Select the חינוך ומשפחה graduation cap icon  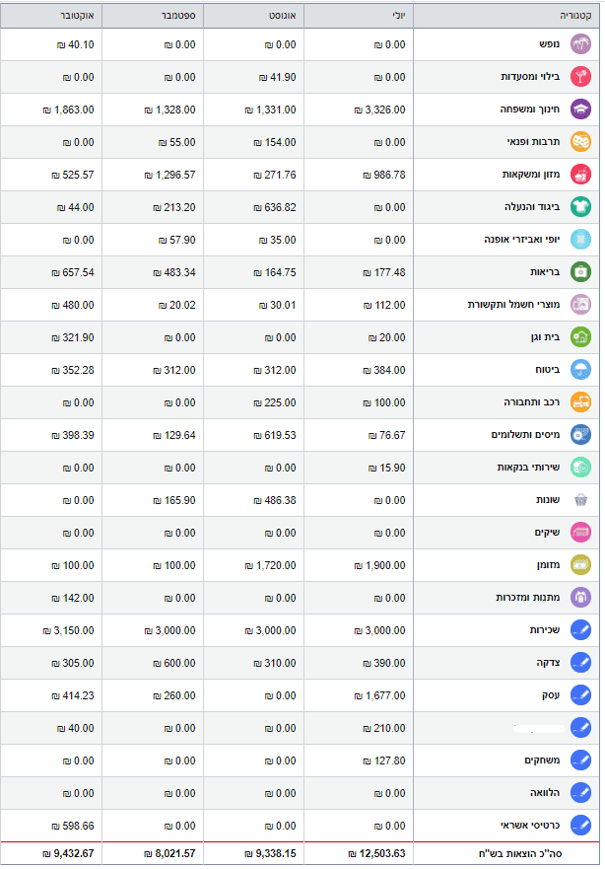coord(581,109)
